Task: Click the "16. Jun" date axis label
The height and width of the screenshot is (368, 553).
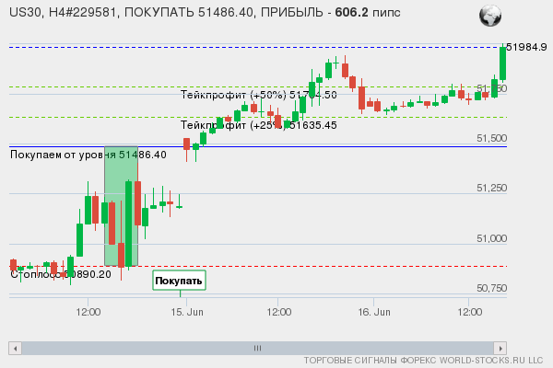Action: [374, 312]
